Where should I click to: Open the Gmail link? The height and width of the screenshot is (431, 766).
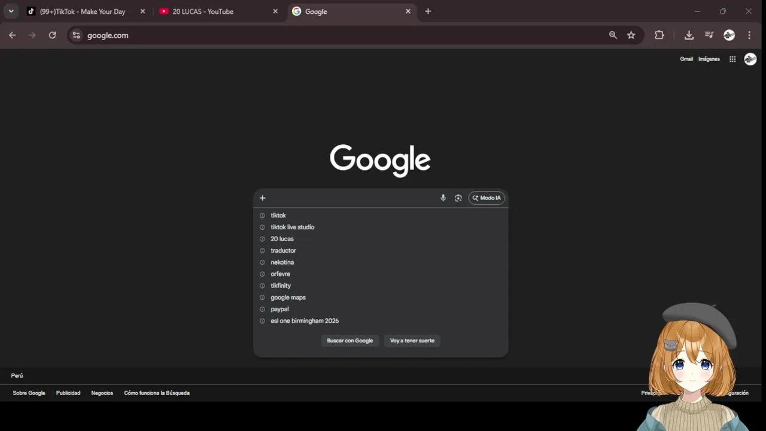click(686, 59)
